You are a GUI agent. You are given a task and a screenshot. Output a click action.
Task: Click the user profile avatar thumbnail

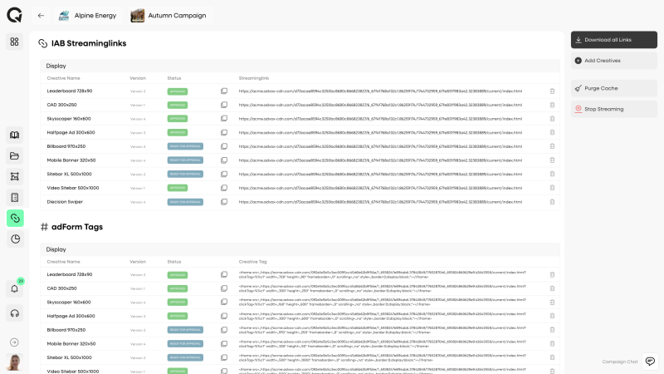click(x=14, y=362)
